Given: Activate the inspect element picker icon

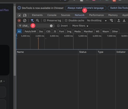Looking at the screenshot, I should pyautogui.click(x=19, y=15).
